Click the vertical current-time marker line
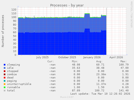Image resolution: width=134 pixels, height=100 pixels. [x=106, y=31]
